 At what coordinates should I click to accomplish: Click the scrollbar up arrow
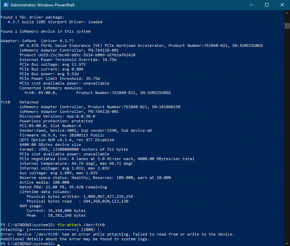click(287, 13)
